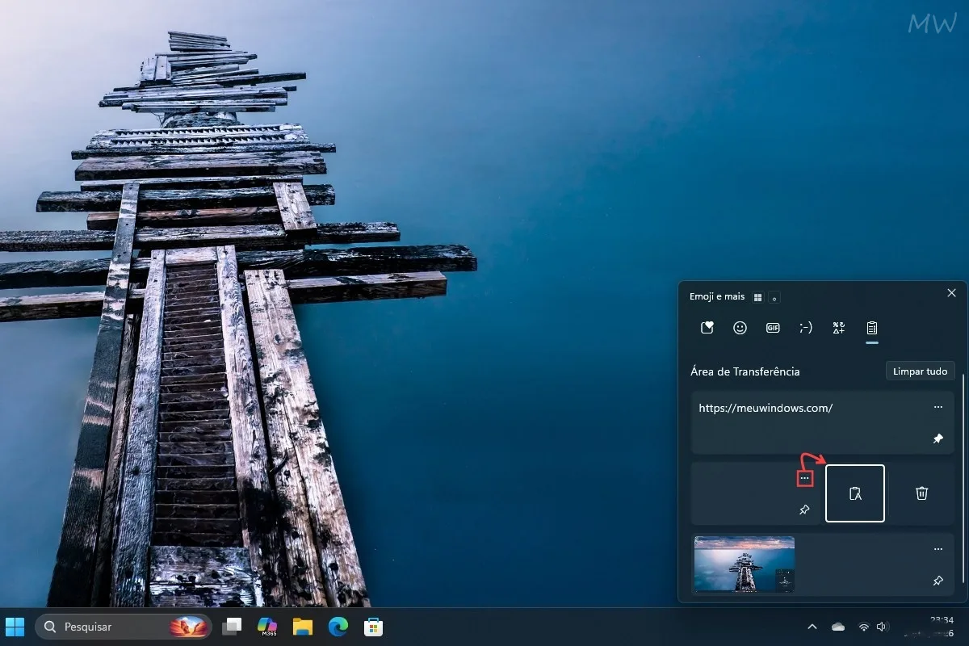
Task: Select the pier image thumbnail in clipboard
Action: coord(745,564)
